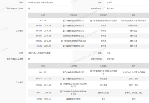149x103 pixels.
Task: Click the '任职部门' header in 庄东阳's work history table
Action: click(103, 15)
